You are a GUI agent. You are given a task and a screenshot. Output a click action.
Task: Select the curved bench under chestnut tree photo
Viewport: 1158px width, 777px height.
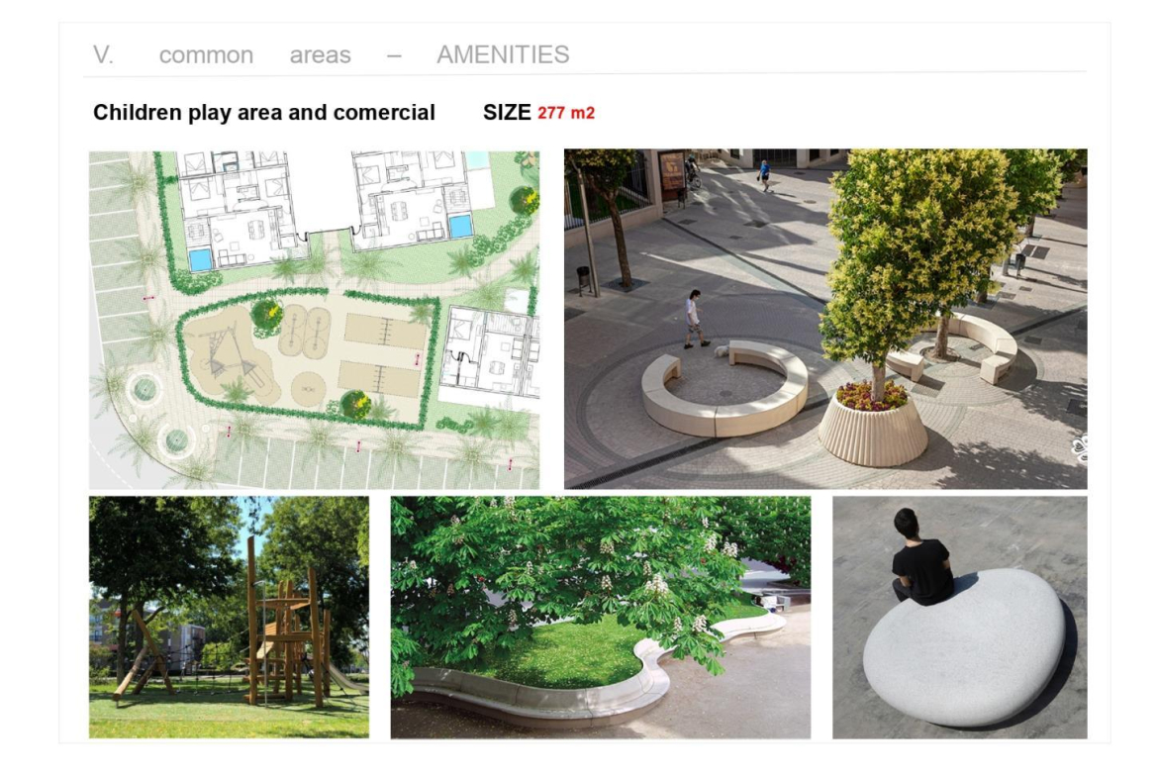coord(601,617)
